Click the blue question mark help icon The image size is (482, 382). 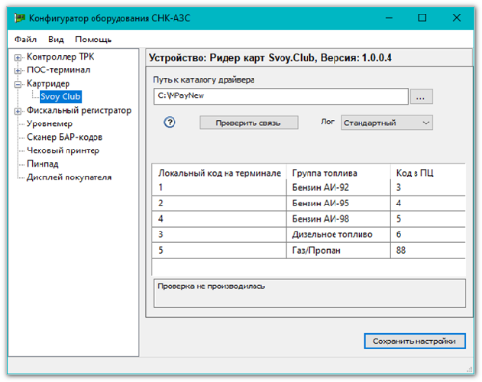tap(170, 123)
